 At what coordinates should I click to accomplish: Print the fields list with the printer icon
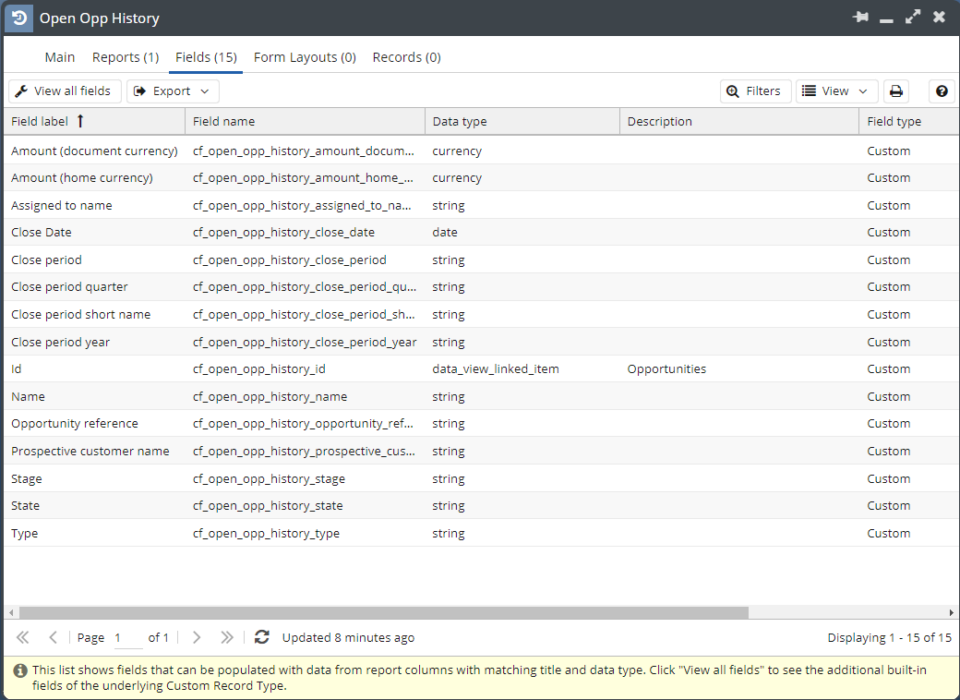click(x=895, y=91)
